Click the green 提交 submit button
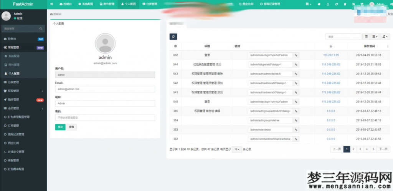Viewport: 393px width, 191px height. [60, 127]
